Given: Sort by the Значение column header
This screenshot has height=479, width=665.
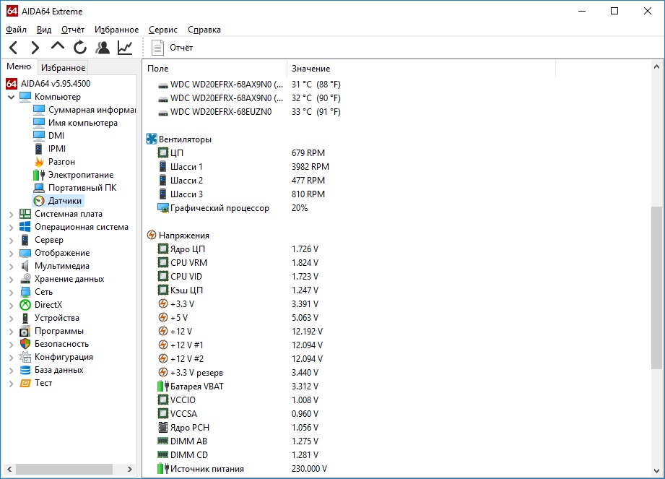Looking at the screenshot, I should click(x=421, y=69).
